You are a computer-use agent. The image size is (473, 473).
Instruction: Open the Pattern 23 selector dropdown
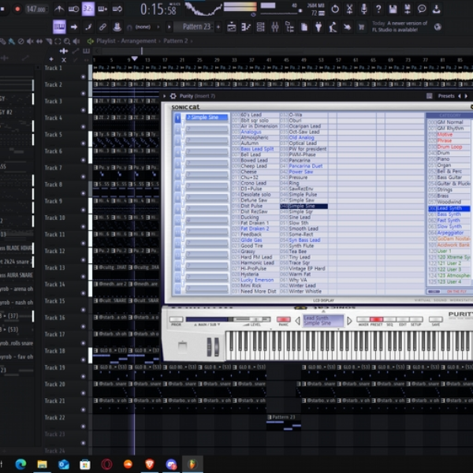pos(196,27)
